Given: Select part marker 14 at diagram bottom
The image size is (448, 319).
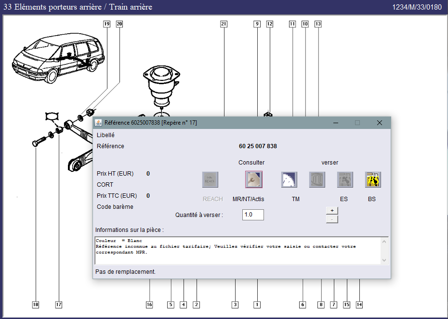Looking at the screenshot, I should pos(359,305).
